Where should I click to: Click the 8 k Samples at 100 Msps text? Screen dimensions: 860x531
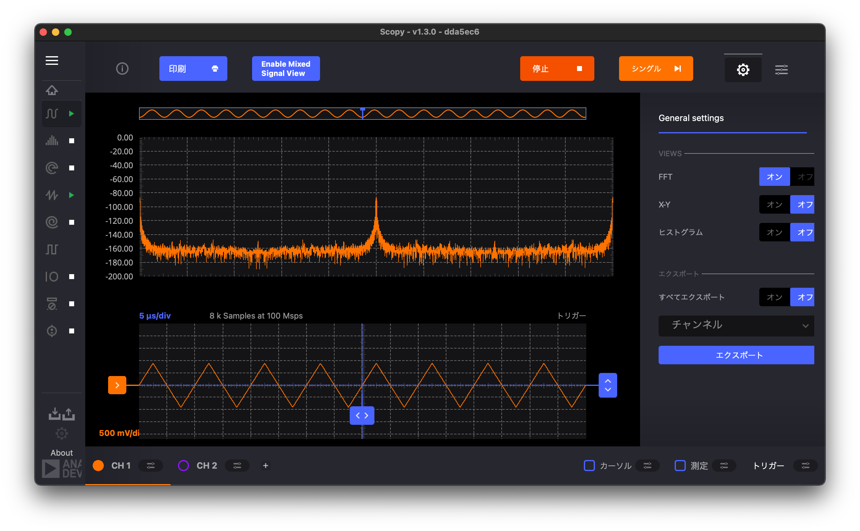[256, 316]
